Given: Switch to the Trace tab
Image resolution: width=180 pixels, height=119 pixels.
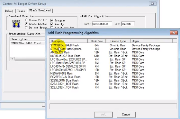Looking at the screenshot, I should (21, 11).
